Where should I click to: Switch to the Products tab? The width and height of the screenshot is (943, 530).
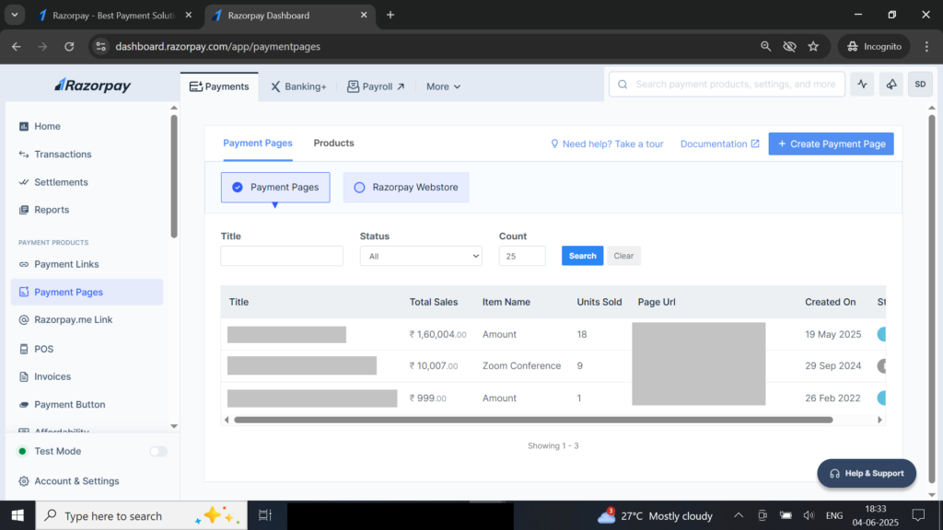tap(333, 143)
